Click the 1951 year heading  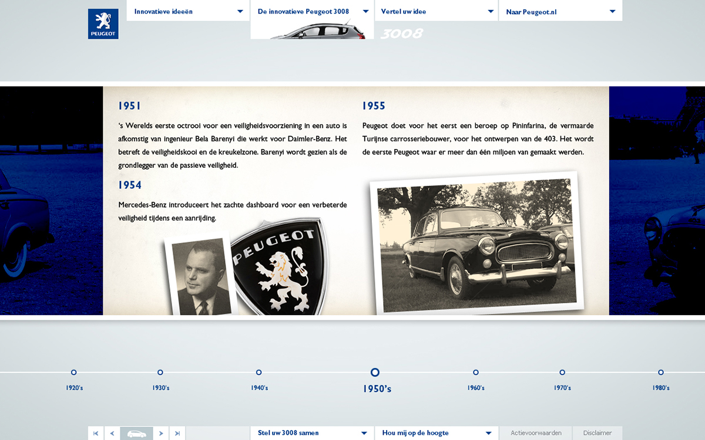pyautogui.click(x=130, y=106)
